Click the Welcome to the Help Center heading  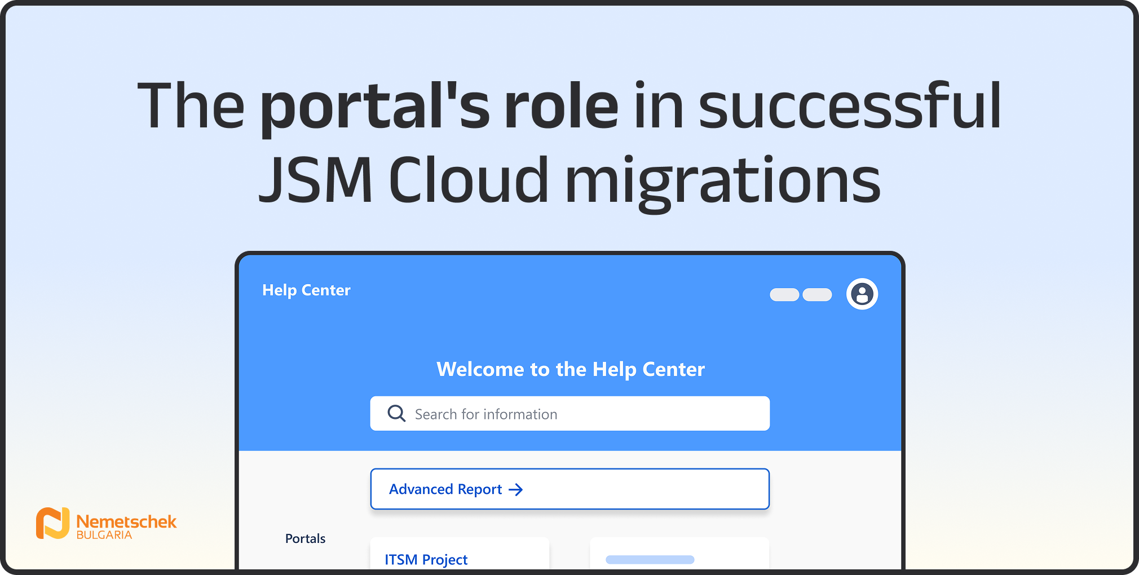570,369
